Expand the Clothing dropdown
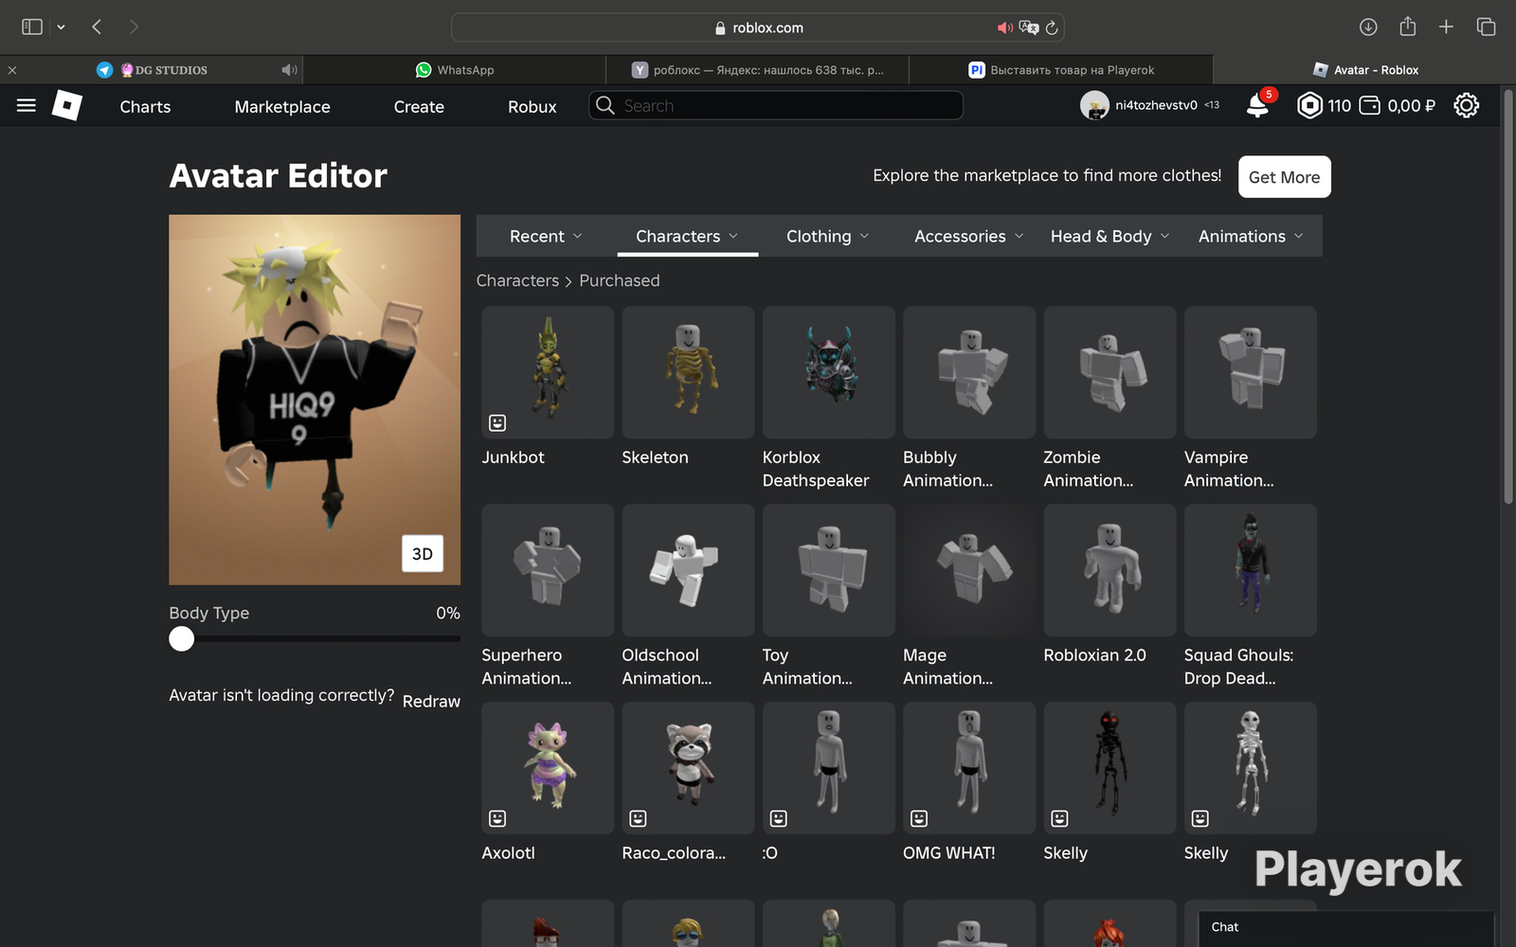This screenshot has height=947, width=1516. pos(827,236)
